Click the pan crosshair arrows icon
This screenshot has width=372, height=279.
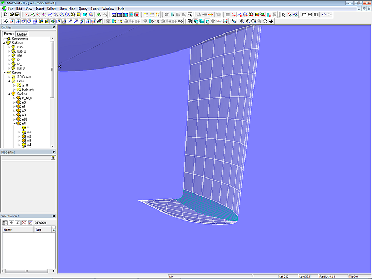pyautogui.click(x=272, y=21)
